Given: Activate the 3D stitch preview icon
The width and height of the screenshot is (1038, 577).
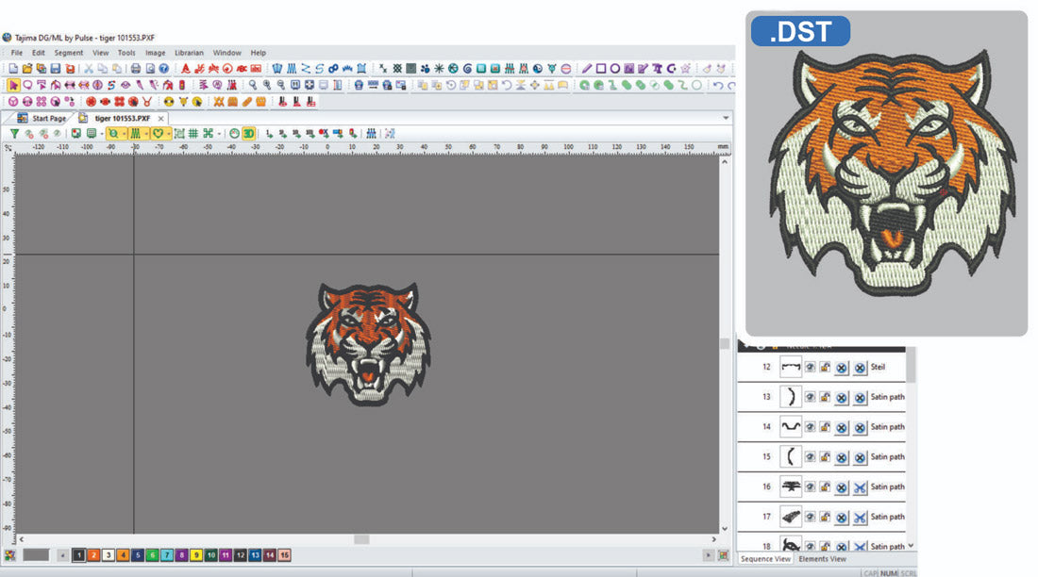Looking at the screenshot, I should (247, 134).
